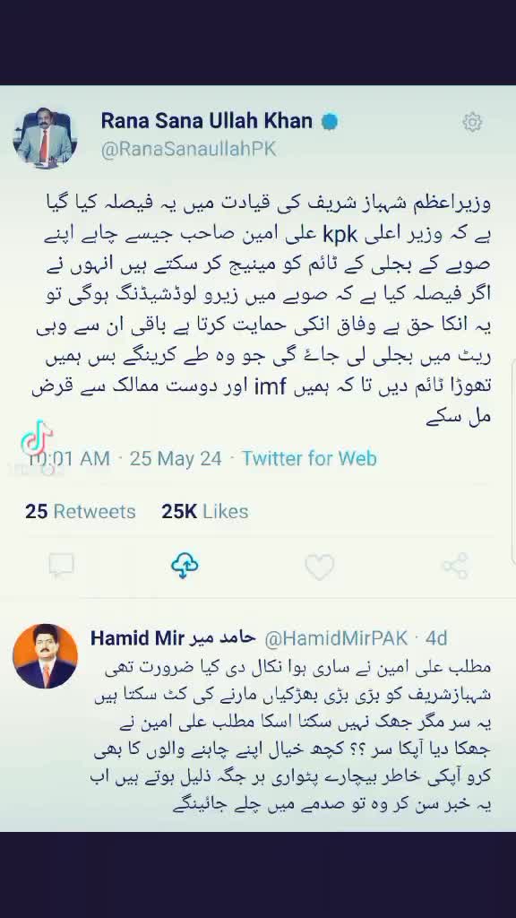Open Rana Sana Ullah Khan display name
516x918 pixels.
[x=207, y=121]
